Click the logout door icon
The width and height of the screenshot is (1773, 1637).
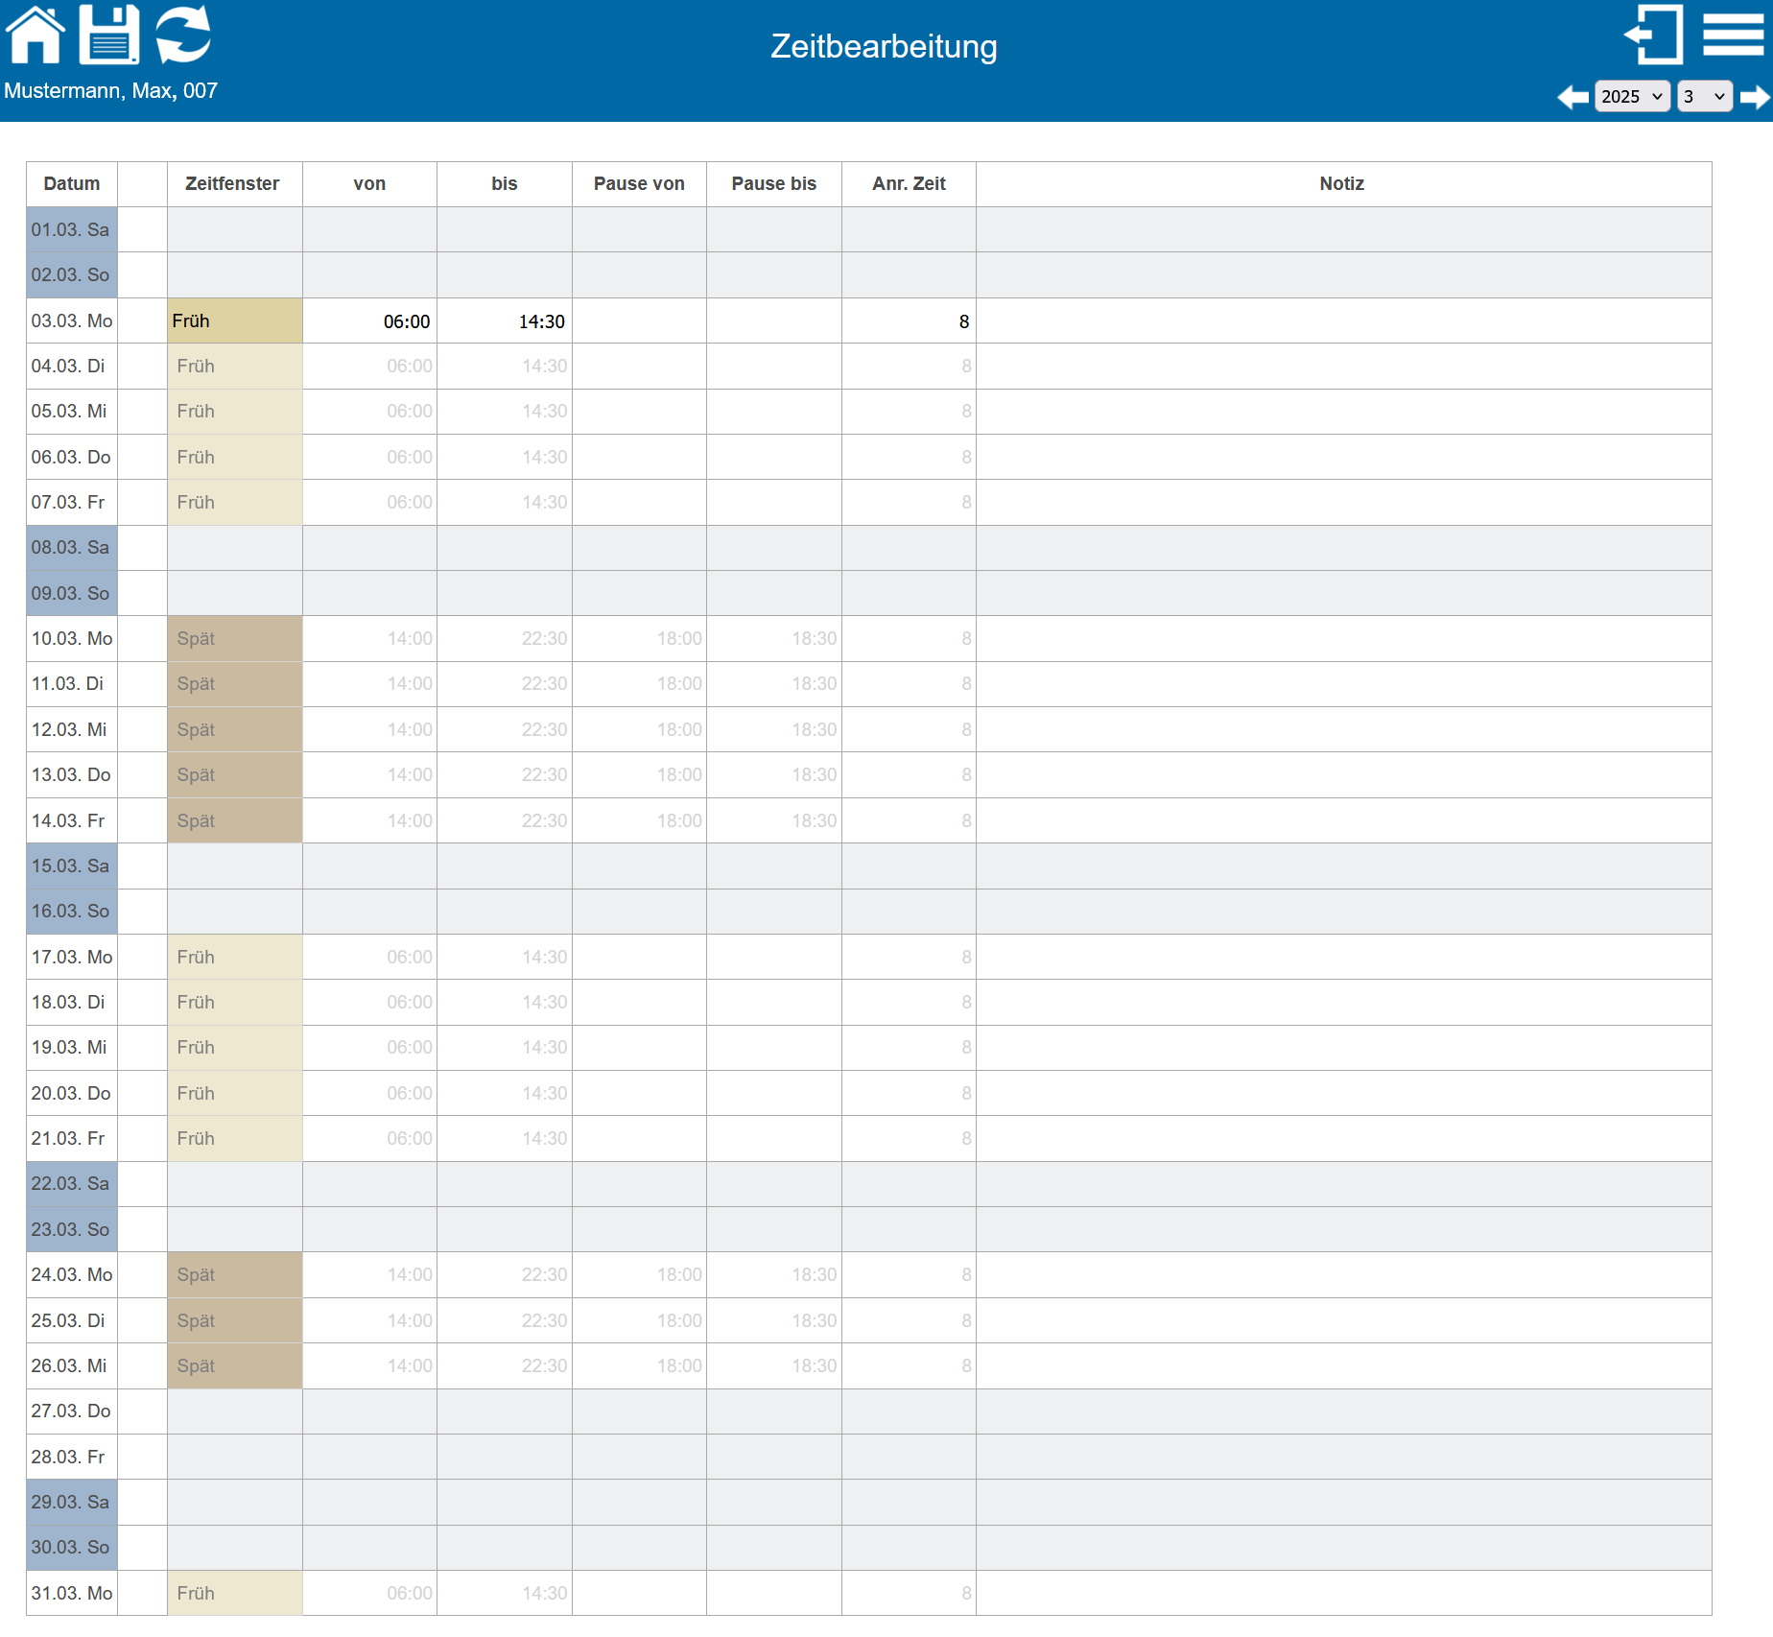pos(1653,35)
